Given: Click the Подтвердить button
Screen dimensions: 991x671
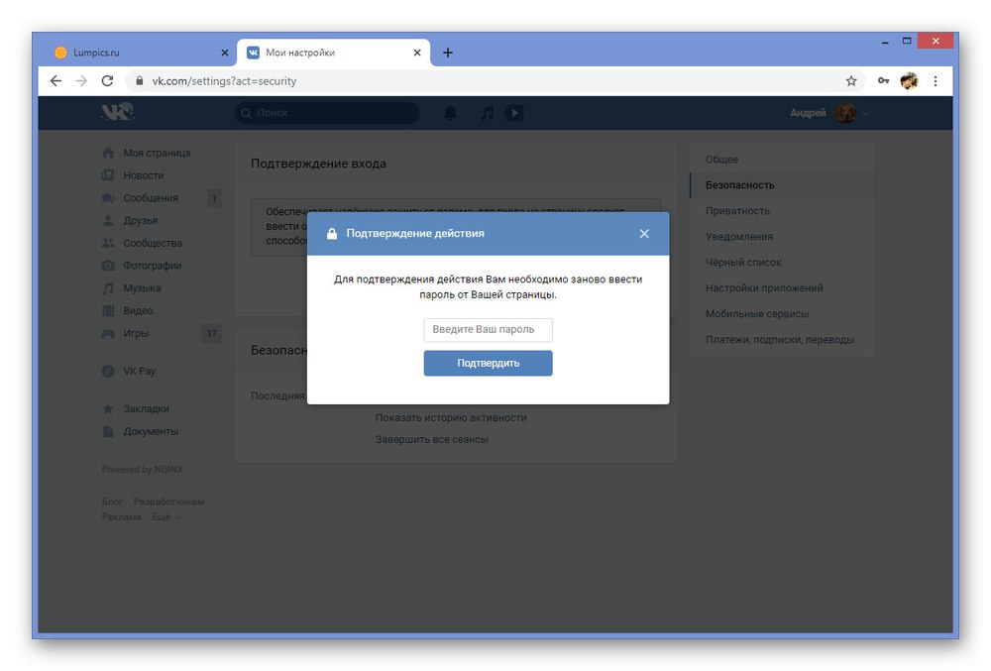Looking at the screenshot, I should pyautogui.click(x=488, y=364).
